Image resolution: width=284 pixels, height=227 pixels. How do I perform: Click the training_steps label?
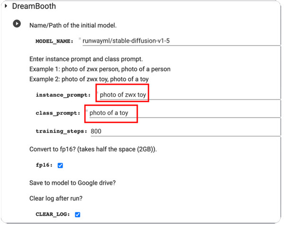[x=62, y=131]
